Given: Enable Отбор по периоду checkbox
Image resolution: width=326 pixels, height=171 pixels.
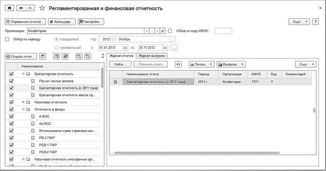Looking at the screenshot, I should (7, 39).
